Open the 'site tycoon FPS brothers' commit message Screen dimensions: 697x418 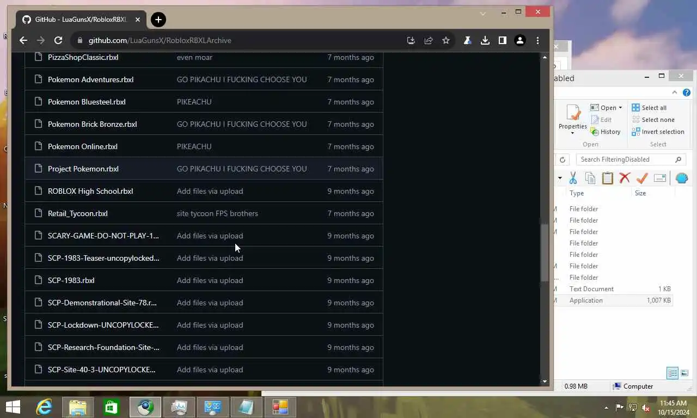(x=217, y=213)
